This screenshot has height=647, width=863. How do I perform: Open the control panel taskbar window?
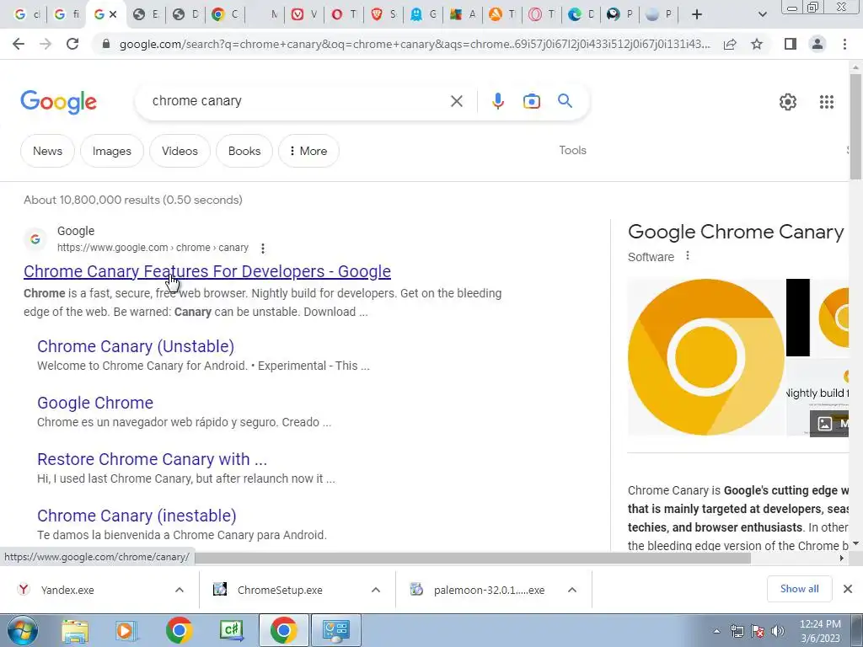(336, 630)
